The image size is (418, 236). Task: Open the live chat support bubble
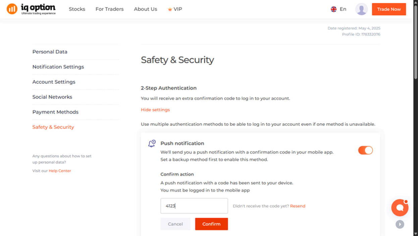coord(400,207)
